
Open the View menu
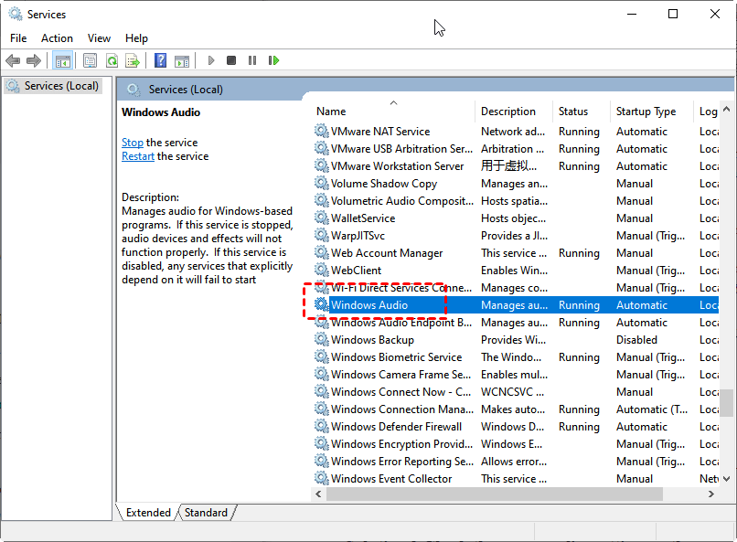pos(99,38)
